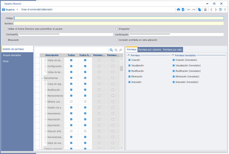Click the Registrar save icon
229x154 pixels.
point(3,10)
